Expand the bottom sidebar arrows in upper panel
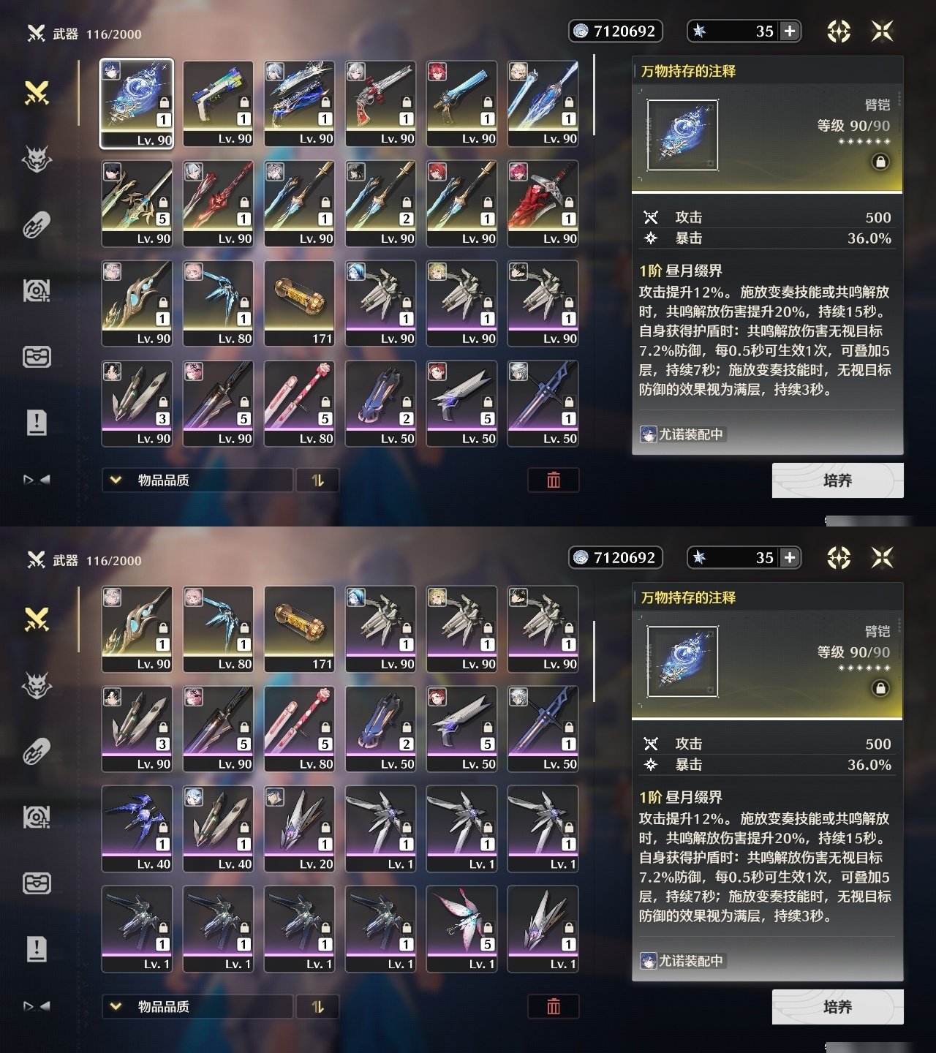This screenshot has height=1053, width=936. (37, 480)
